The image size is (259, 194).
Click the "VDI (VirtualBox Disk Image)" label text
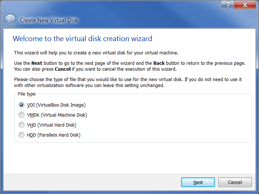(56, 105)
